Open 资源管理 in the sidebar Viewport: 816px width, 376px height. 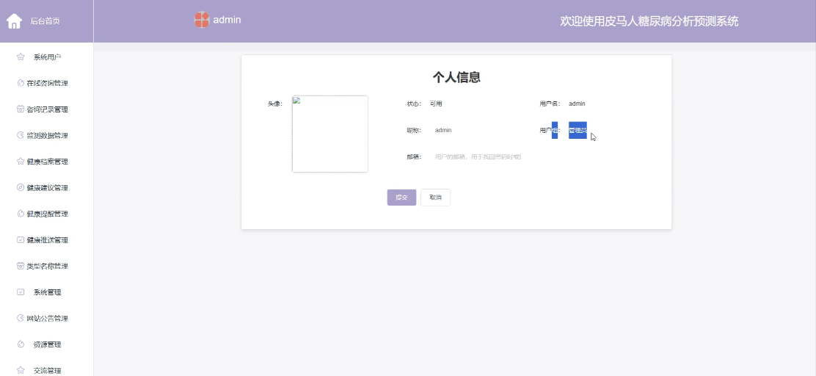tap(47, 344)
